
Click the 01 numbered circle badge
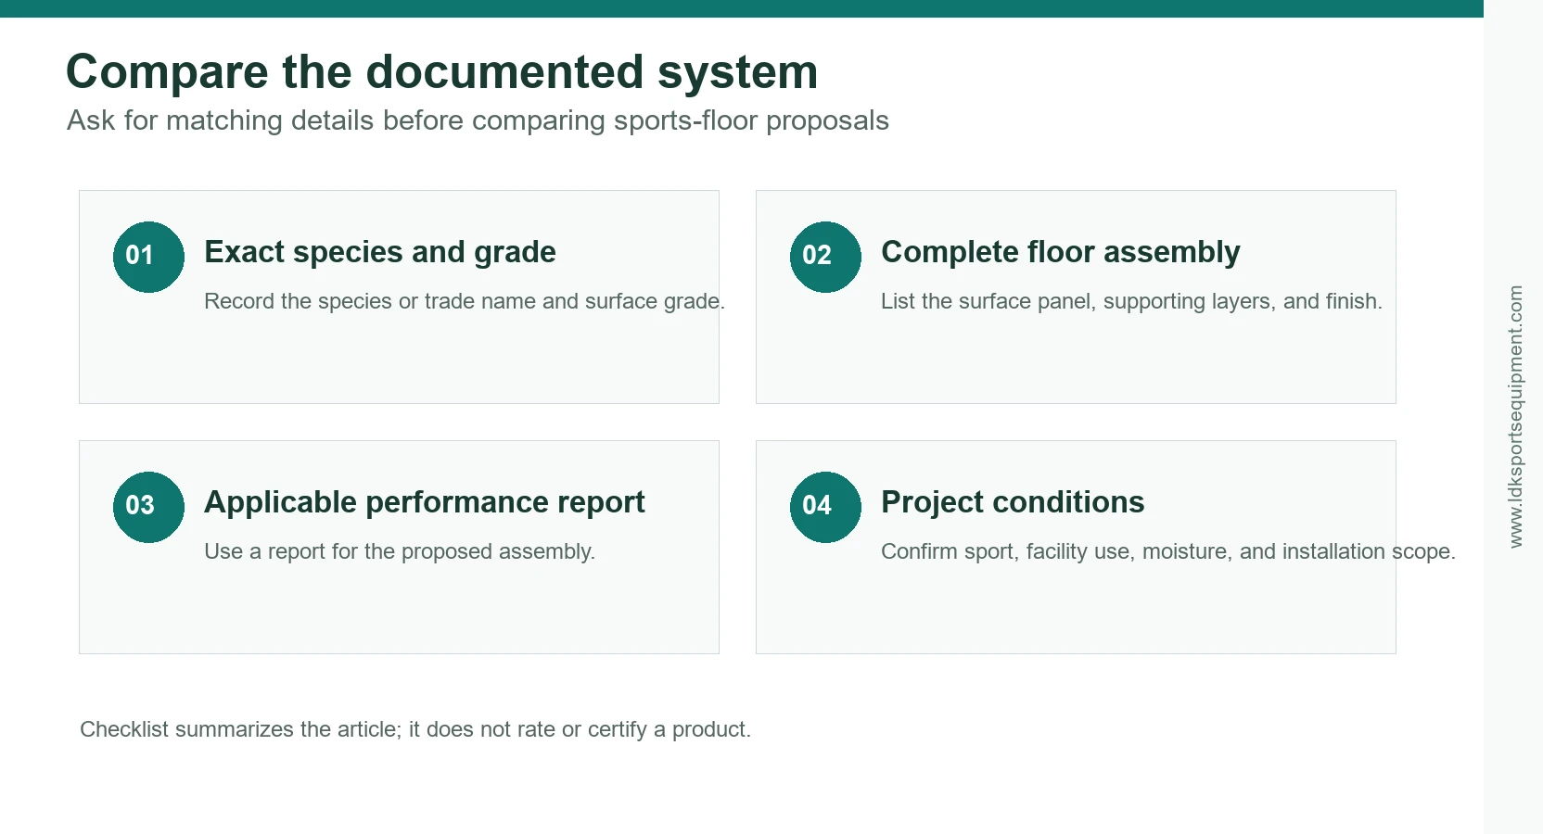pyautogui.click(x=148, y=257)
